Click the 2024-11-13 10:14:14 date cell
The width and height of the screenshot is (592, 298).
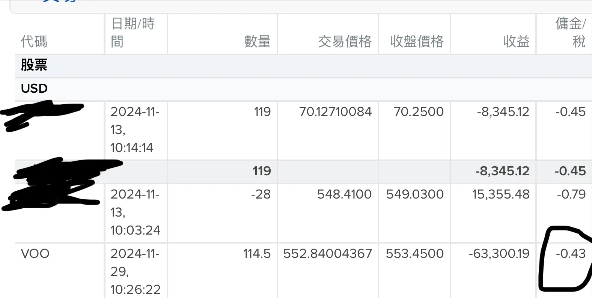click(134, 129)
